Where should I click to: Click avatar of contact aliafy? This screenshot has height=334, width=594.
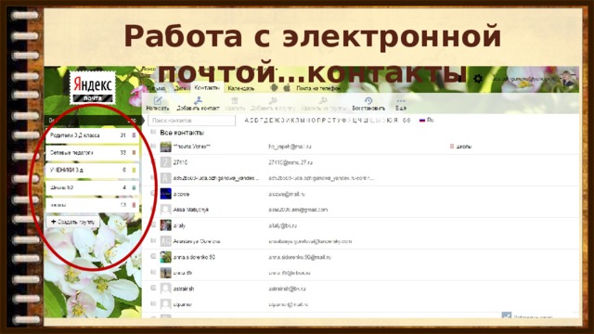[165, 225]
